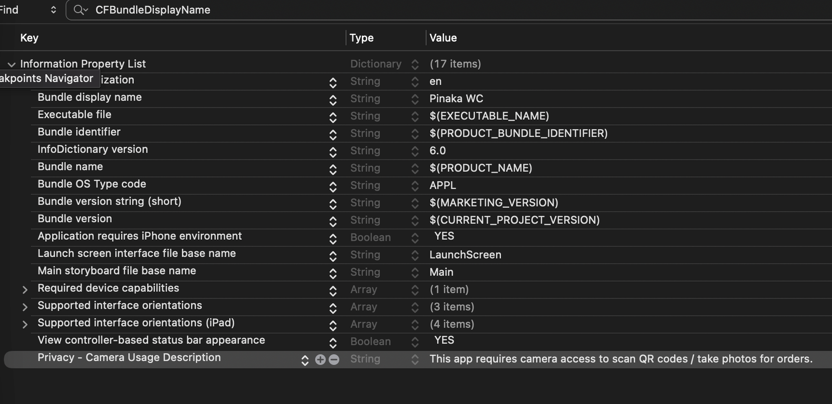
Task: Toggle YES value of Application requires iPhone environment
Action: pos(444,236)
